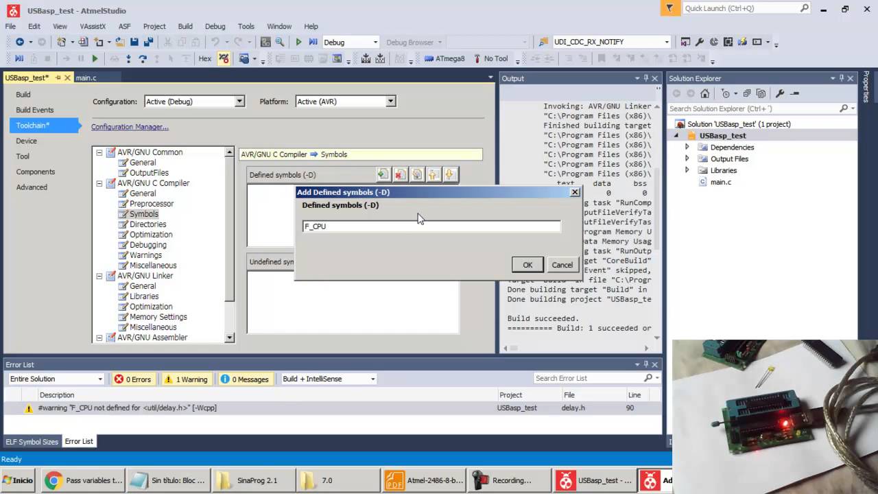Viewport: 878px width, 494px height.
Task: Click the Home icon in Solution Explorer
Action: point(704,93)
